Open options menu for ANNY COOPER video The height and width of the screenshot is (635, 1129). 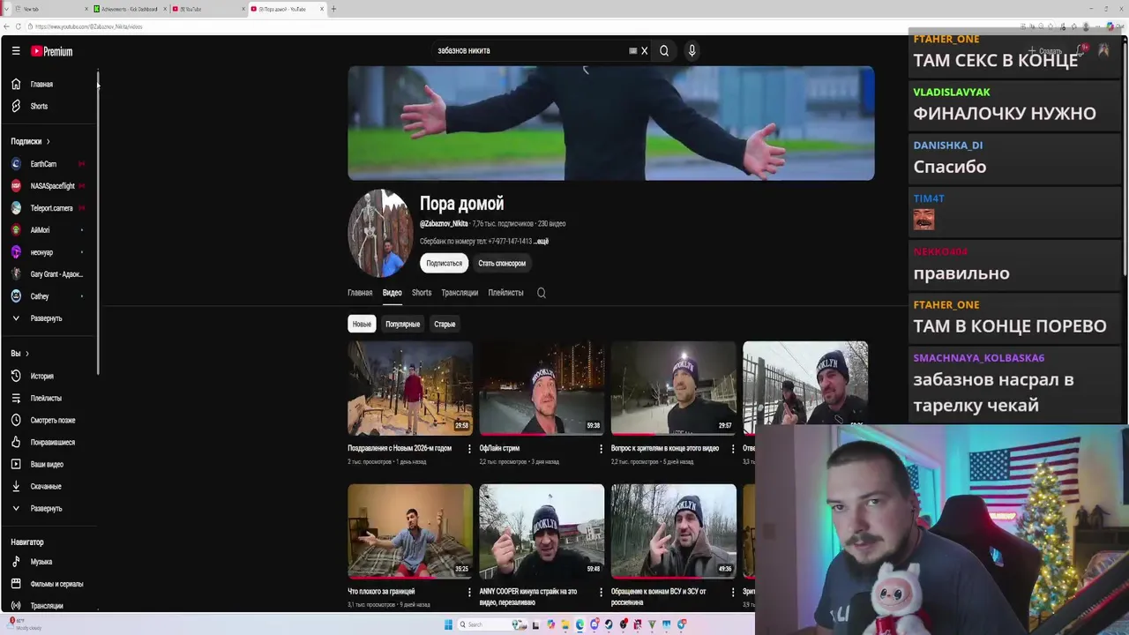pos(601,592)
